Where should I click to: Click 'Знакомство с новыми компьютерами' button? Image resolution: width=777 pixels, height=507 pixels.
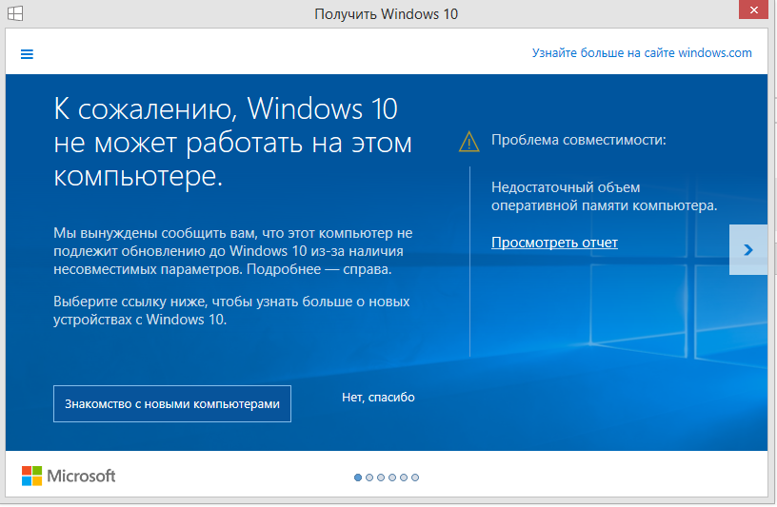pos(172,404)
